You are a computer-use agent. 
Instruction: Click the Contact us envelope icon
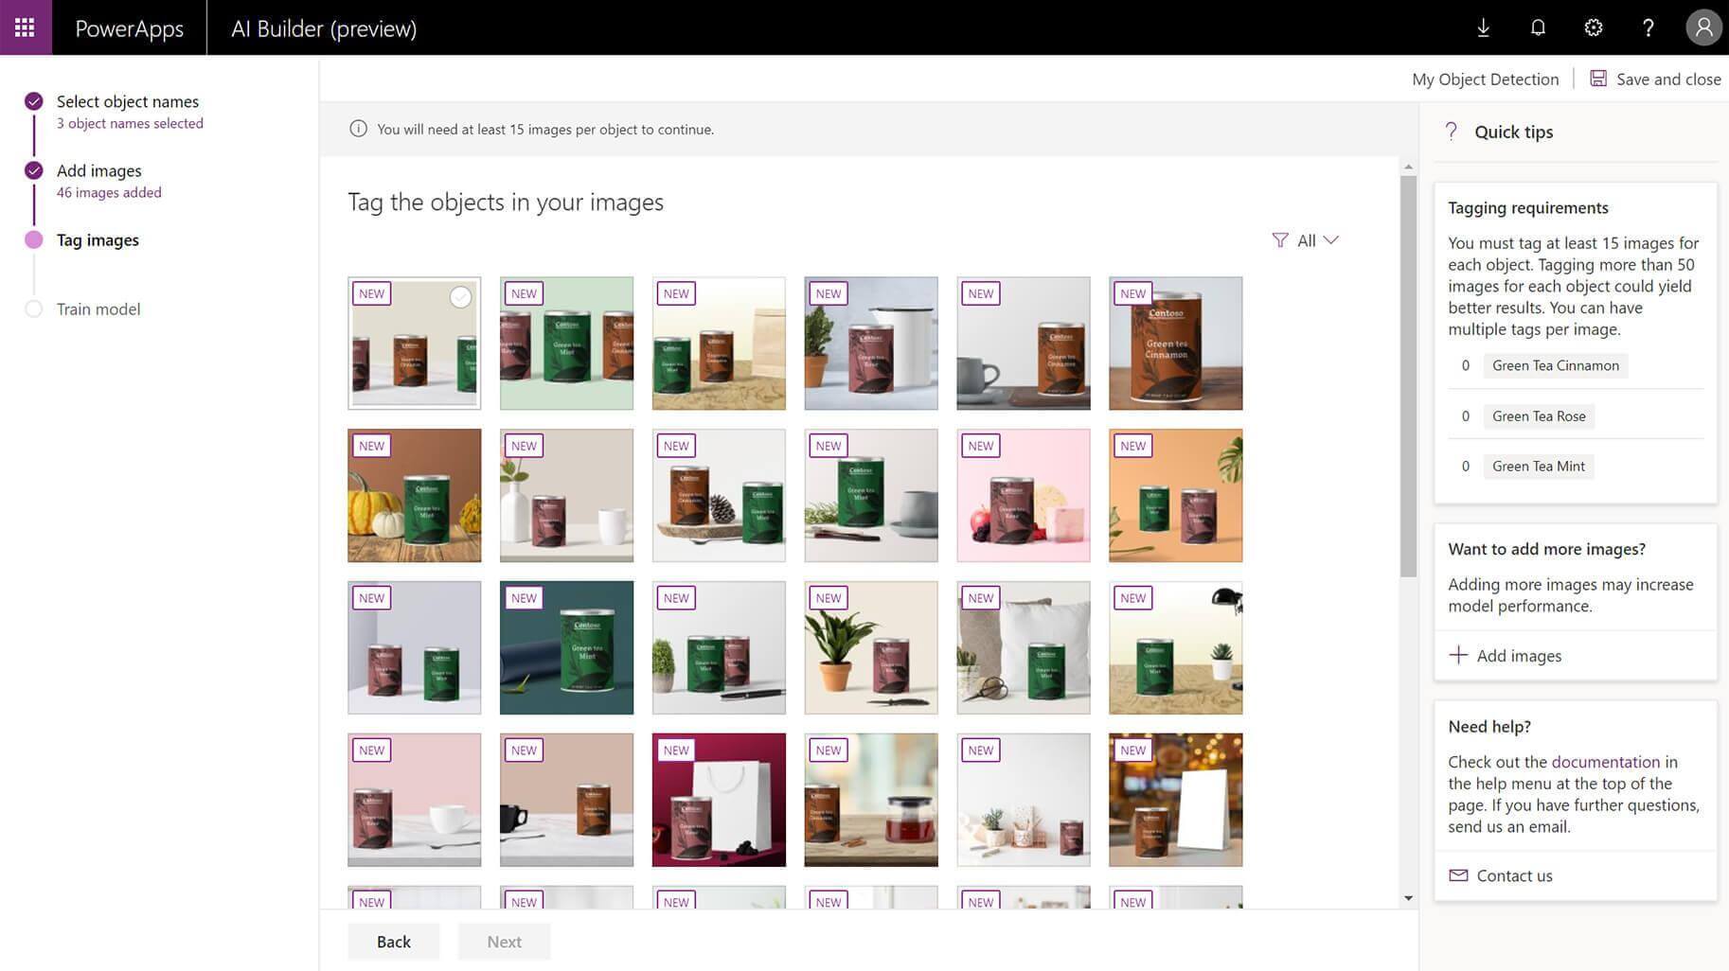tap(1458, 875)
